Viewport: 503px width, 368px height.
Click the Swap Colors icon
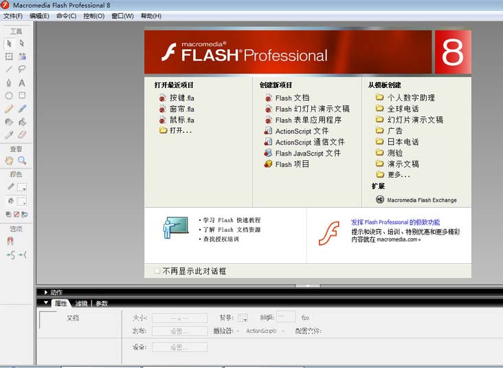coord(24,214)
